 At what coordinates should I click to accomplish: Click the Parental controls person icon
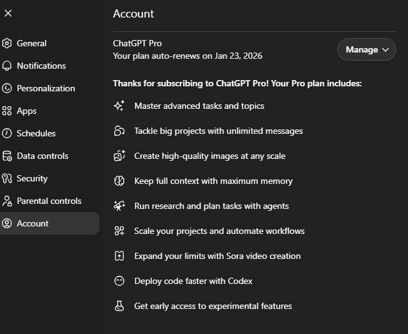7,201
